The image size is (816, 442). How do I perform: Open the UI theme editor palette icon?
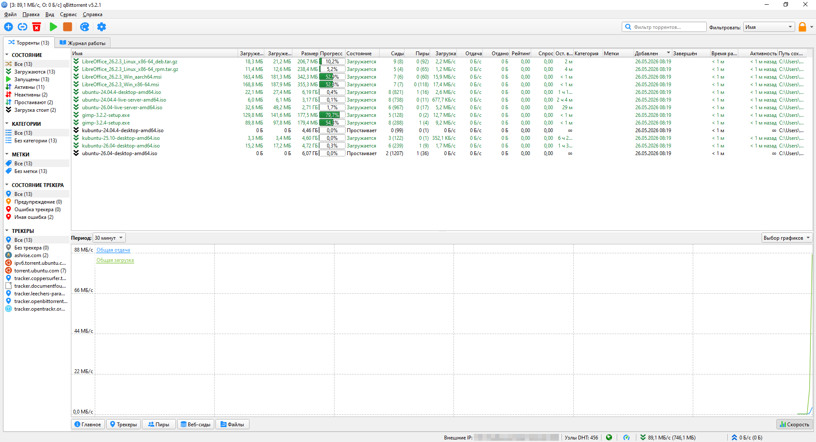pyautogui.click(x=85, y=27)
